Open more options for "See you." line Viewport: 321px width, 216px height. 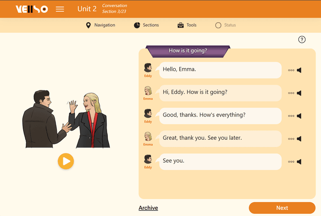pos(291,162)
